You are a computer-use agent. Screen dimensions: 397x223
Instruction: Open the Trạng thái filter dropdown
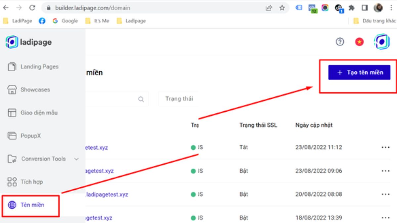tap(179, 99)
